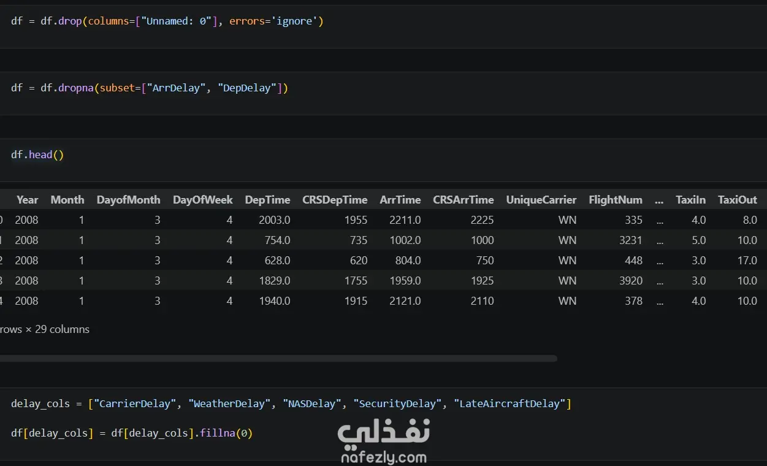Click the DepTime column header
767x466 pixels.
[x=267, y=200]
